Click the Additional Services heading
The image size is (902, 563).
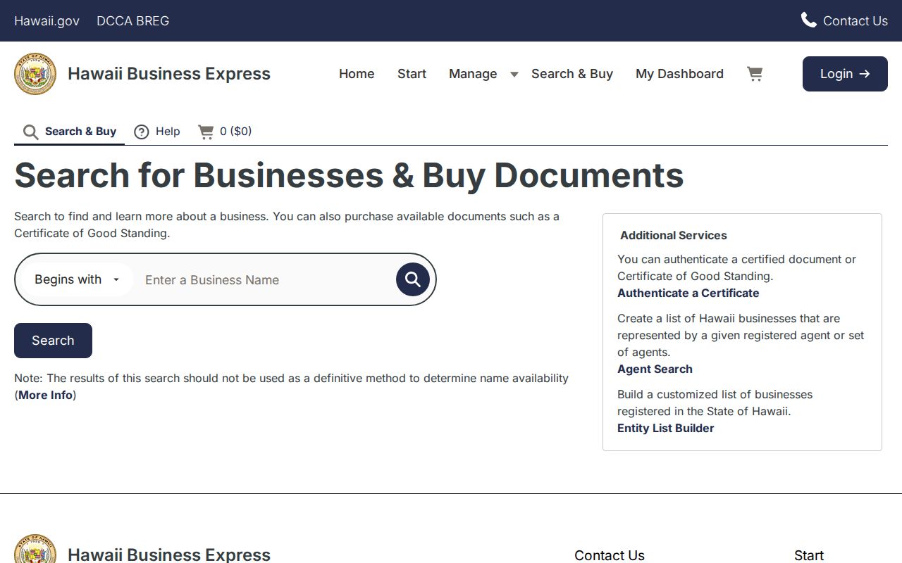674,235
